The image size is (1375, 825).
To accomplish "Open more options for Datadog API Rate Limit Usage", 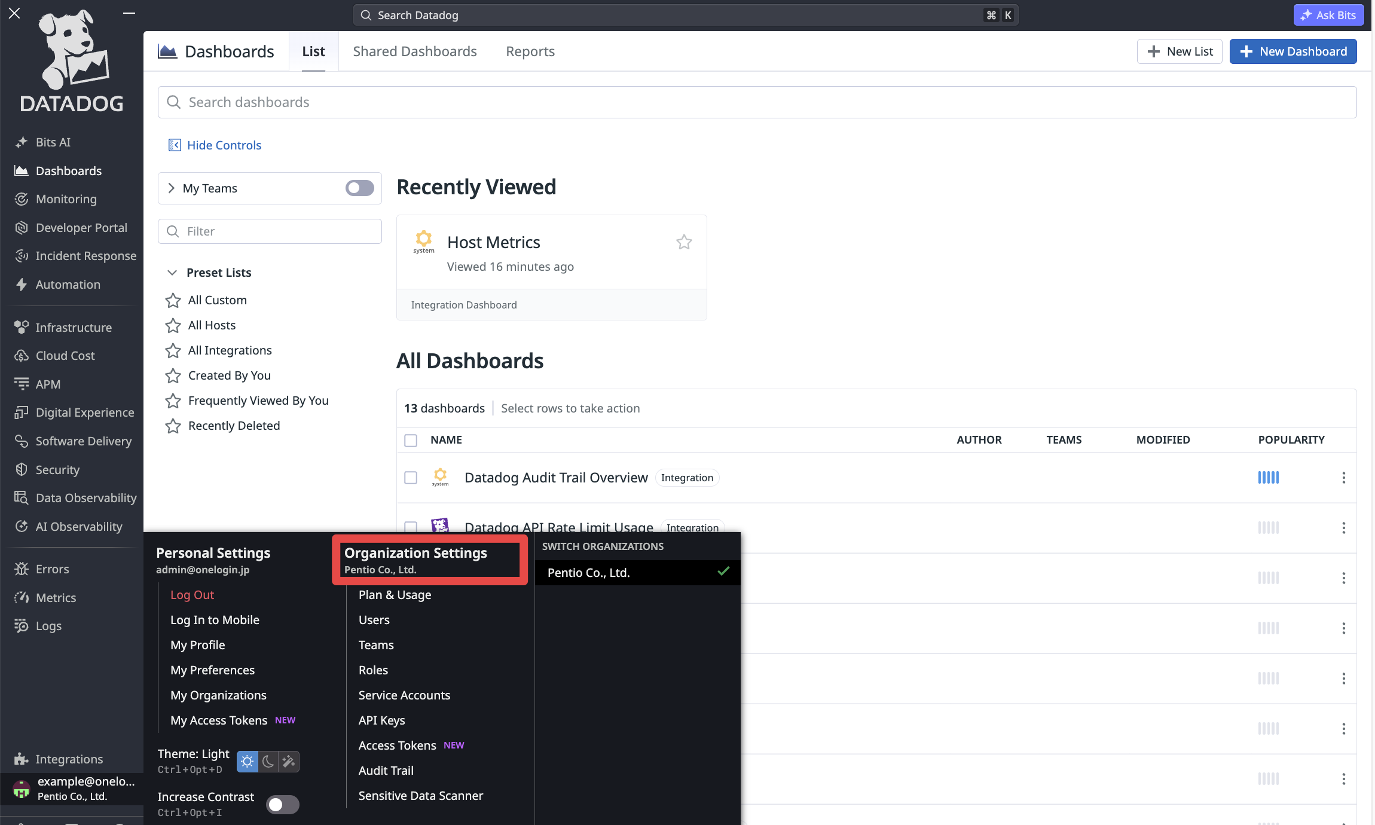I will 1343,528.
